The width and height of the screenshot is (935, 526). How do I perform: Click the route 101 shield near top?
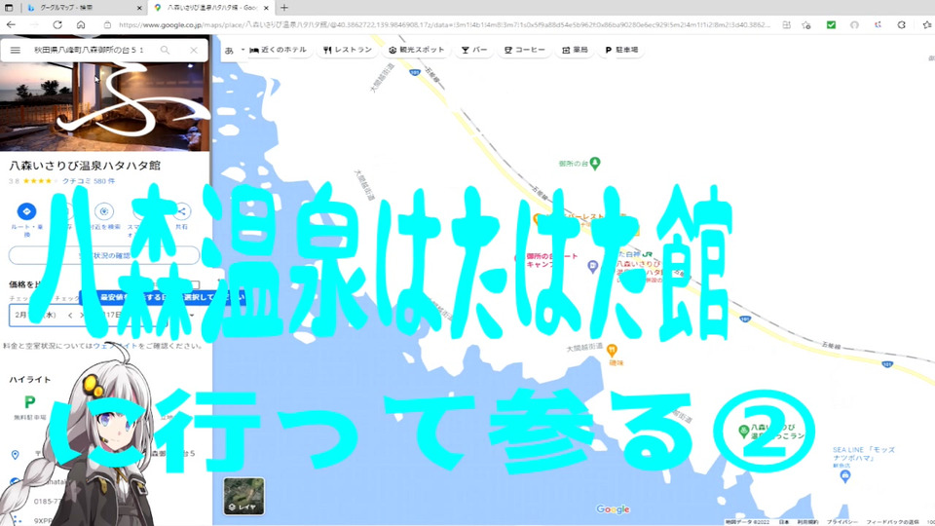415,72
